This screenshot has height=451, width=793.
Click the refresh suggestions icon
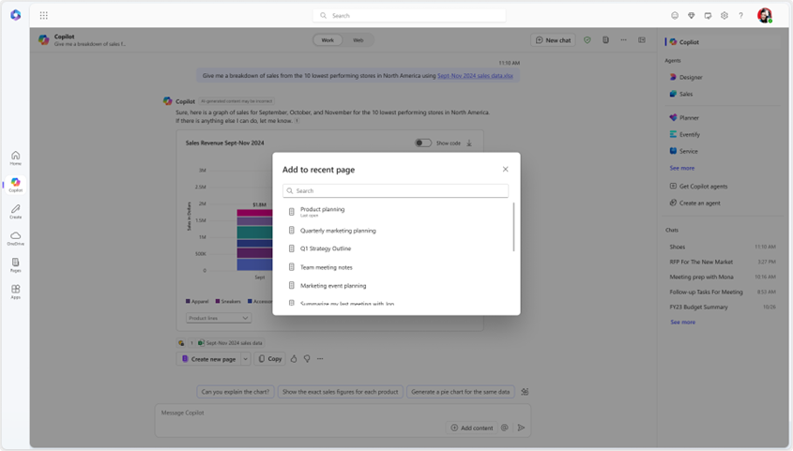(525, 392)
